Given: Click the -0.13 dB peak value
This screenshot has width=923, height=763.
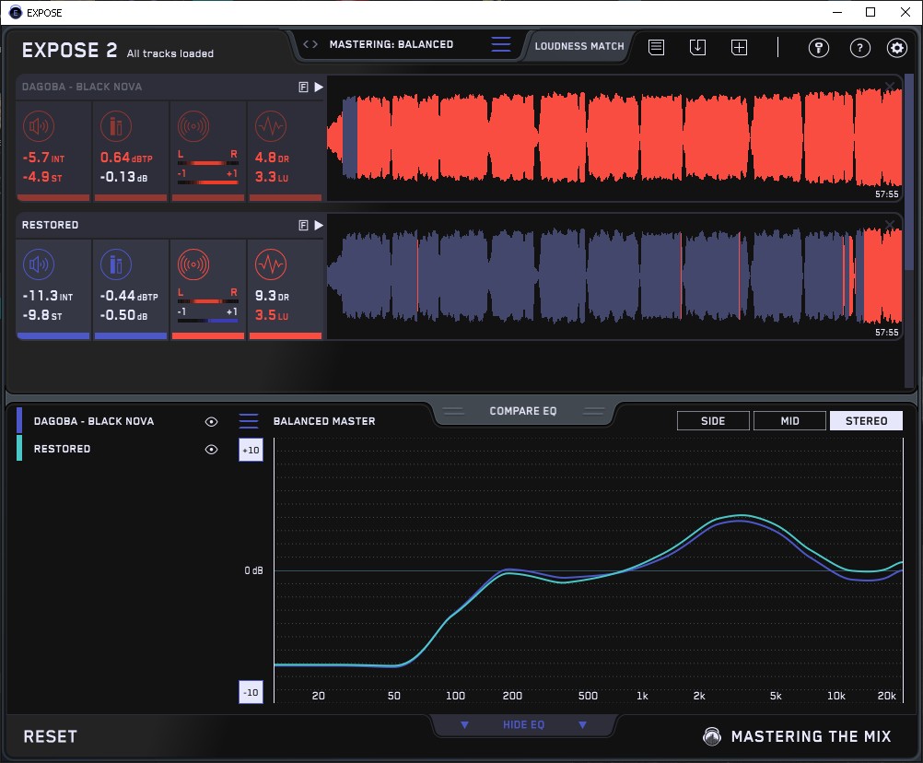Looking at the screenshot, I should pos(123,177).
